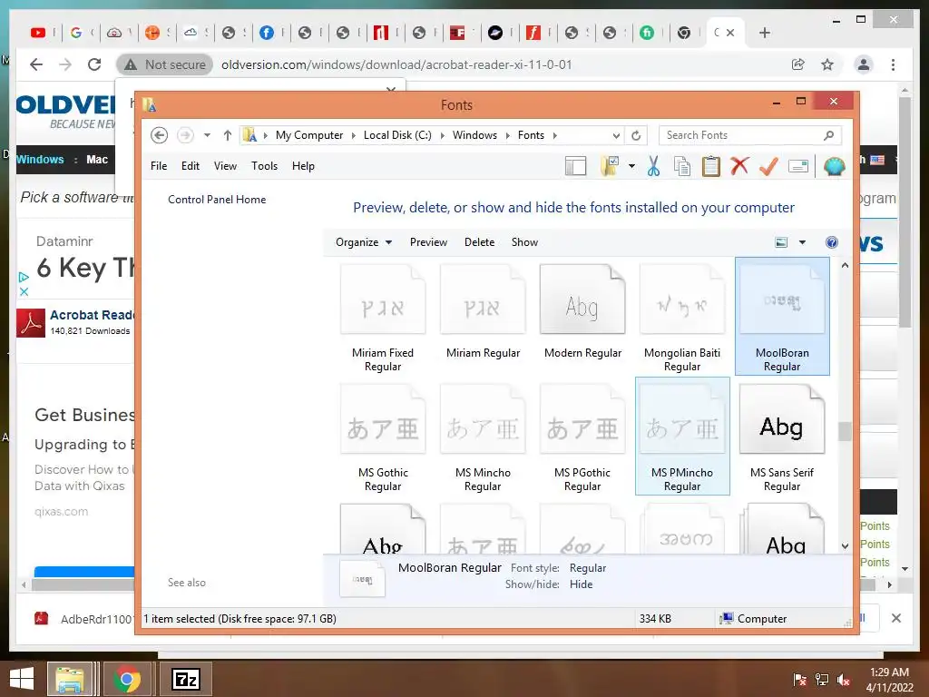The image size is (929, 697).
Task: Click the font list scrollbar thumb
Action: pos(845,431)
